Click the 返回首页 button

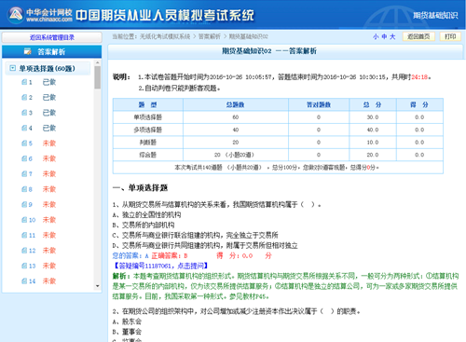click(x=418, y=36)
